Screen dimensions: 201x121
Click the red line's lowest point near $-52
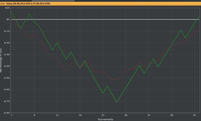point(117,80)
